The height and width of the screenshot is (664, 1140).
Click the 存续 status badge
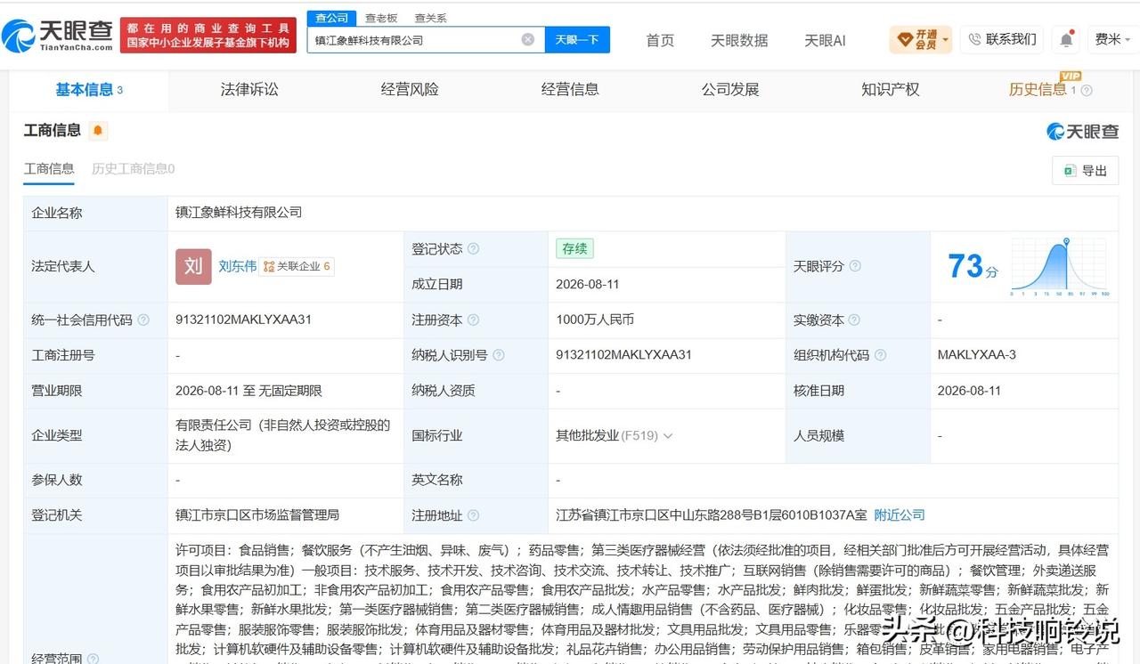(x=574, y=249)
